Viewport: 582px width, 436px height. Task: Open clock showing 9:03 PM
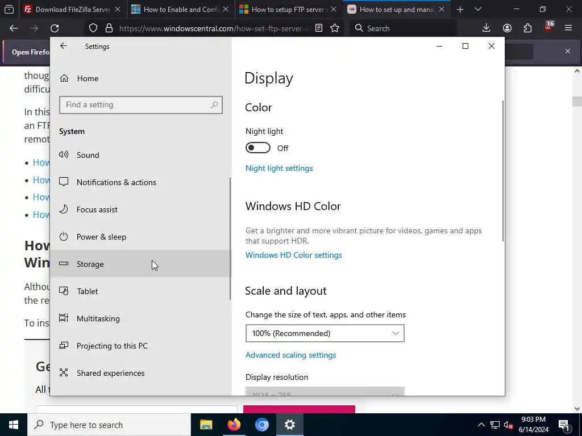point(533,425)
